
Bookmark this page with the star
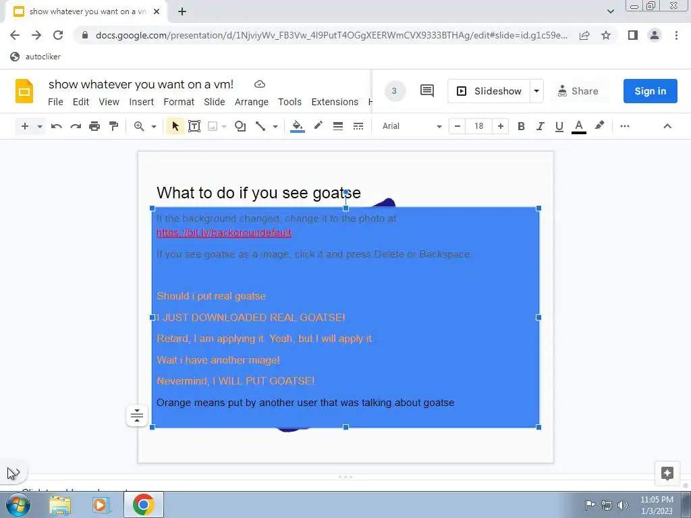[x=606, y=35]
